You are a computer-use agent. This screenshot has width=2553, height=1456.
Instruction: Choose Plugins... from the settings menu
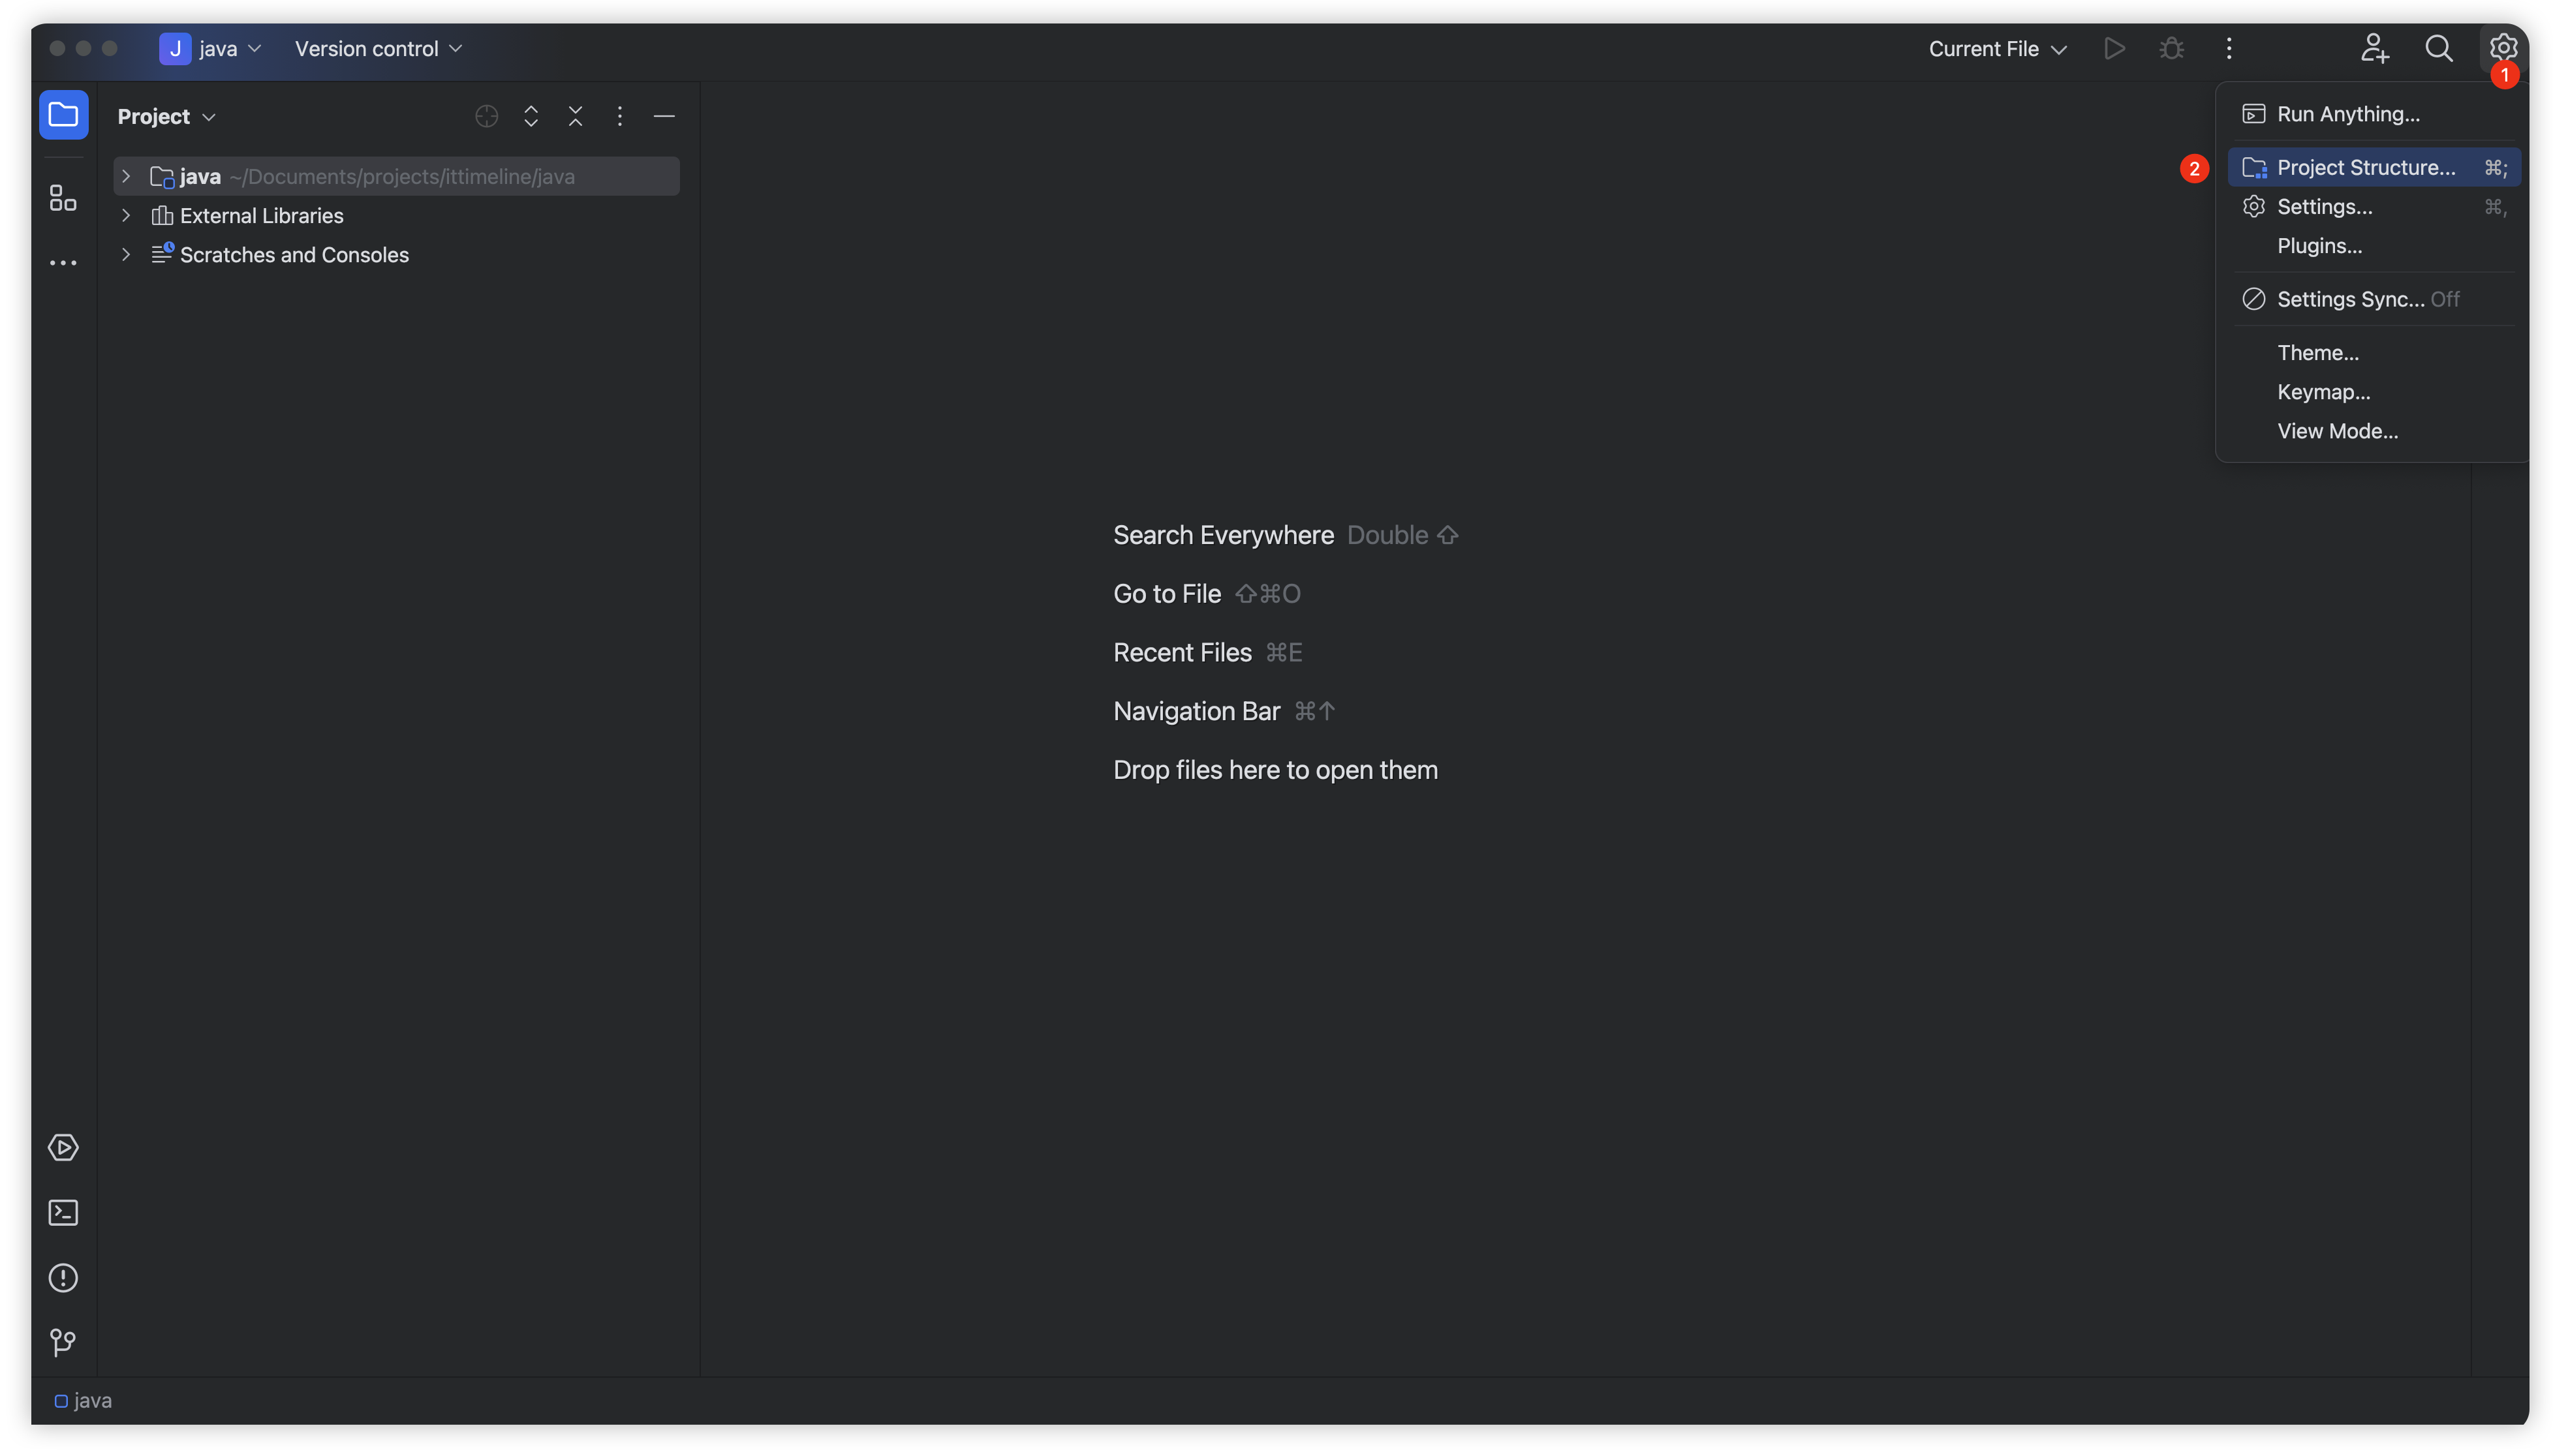pyautogui.click(x=2319, y=246)
